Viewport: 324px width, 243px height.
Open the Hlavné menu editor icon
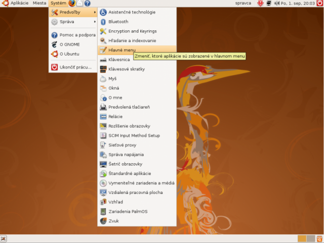pos(103,50)
